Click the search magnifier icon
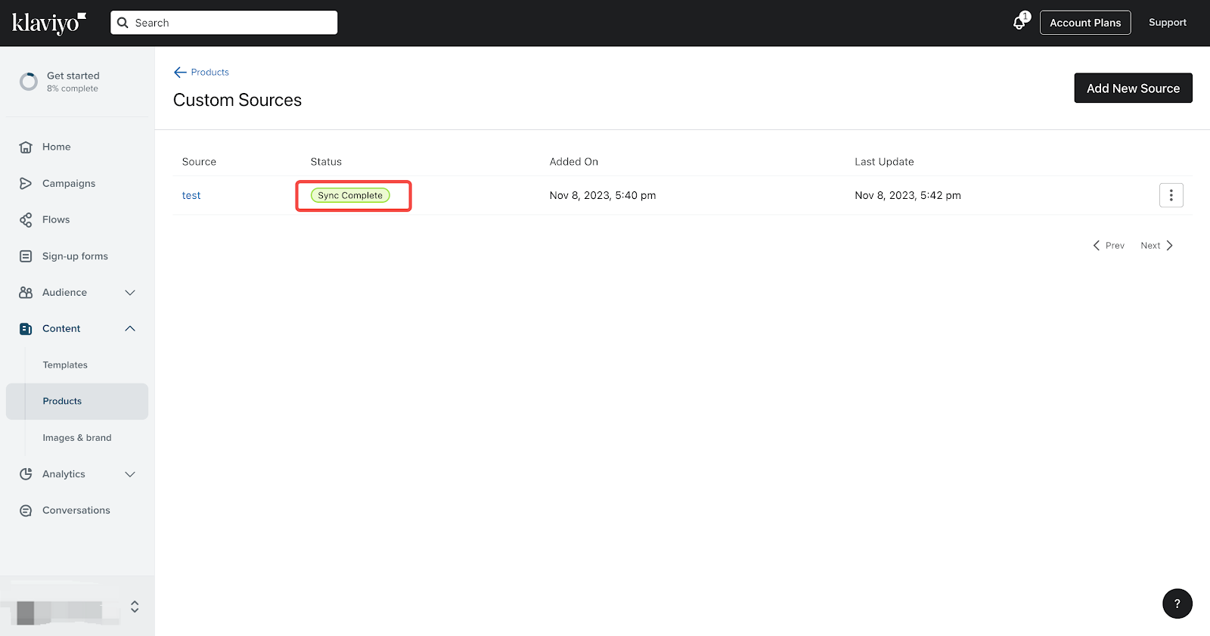Screen dimensions: 1210x636 pos(123,23)
